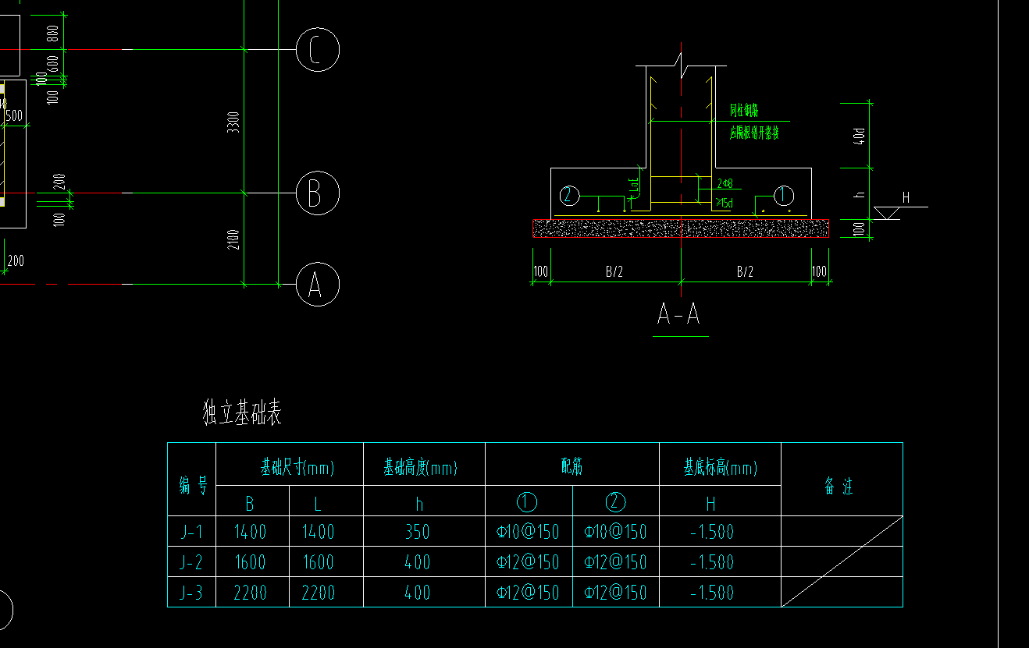
Task: Pick the 100 cushion thickness dimension
Action: pos(860,229)
